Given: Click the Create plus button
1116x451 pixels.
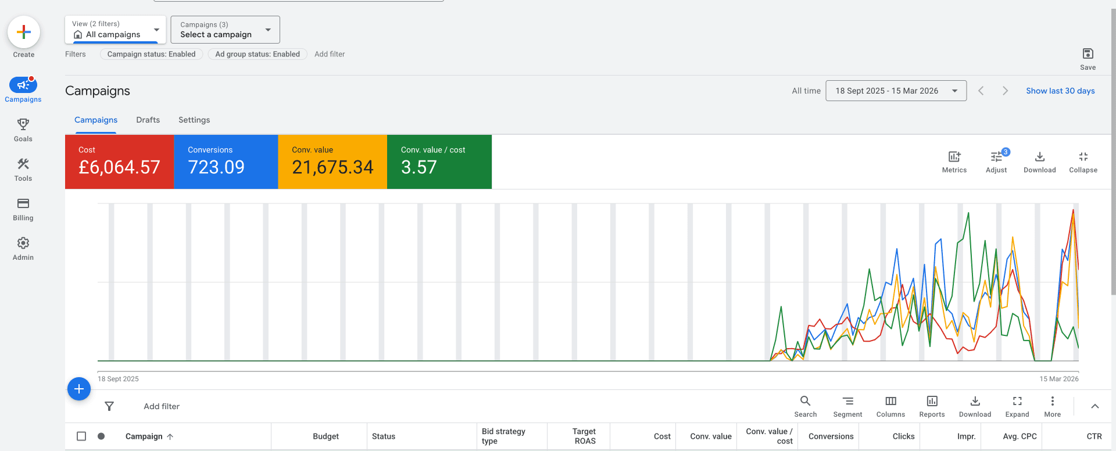Looking at the screenshot, I should tap(24, 32).
